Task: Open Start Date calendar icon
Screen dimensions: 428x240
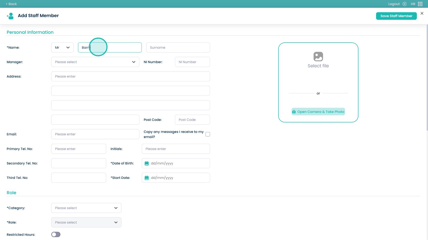Action: point(147,178)
